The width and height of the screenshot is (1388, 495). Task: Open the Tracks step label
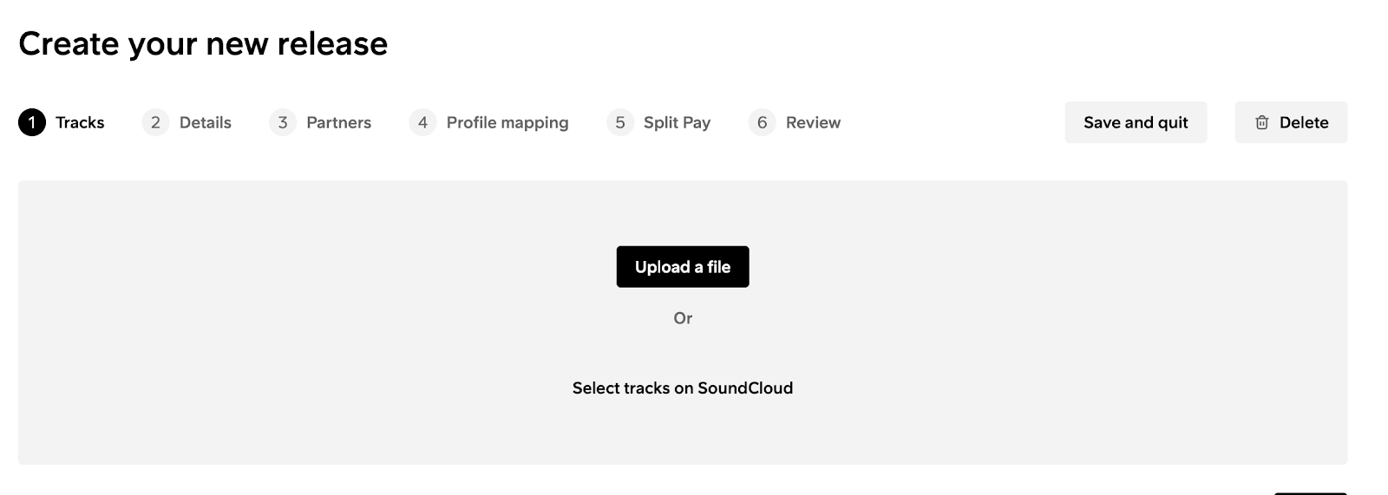[80, 122]
